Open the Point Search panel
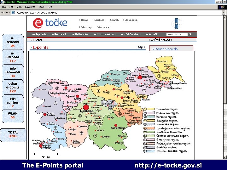 click(x=171, y=48)
